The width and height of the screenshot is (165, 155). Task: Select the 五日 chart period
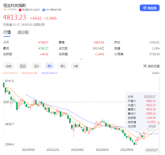click(23, 66)
